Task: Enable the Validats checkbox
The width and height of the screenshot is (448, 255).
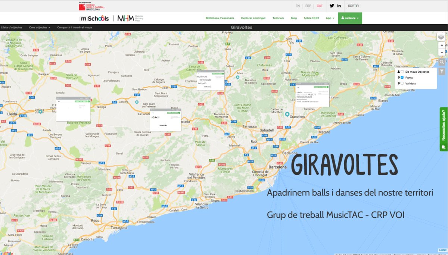Action: [x=402, y=84]
